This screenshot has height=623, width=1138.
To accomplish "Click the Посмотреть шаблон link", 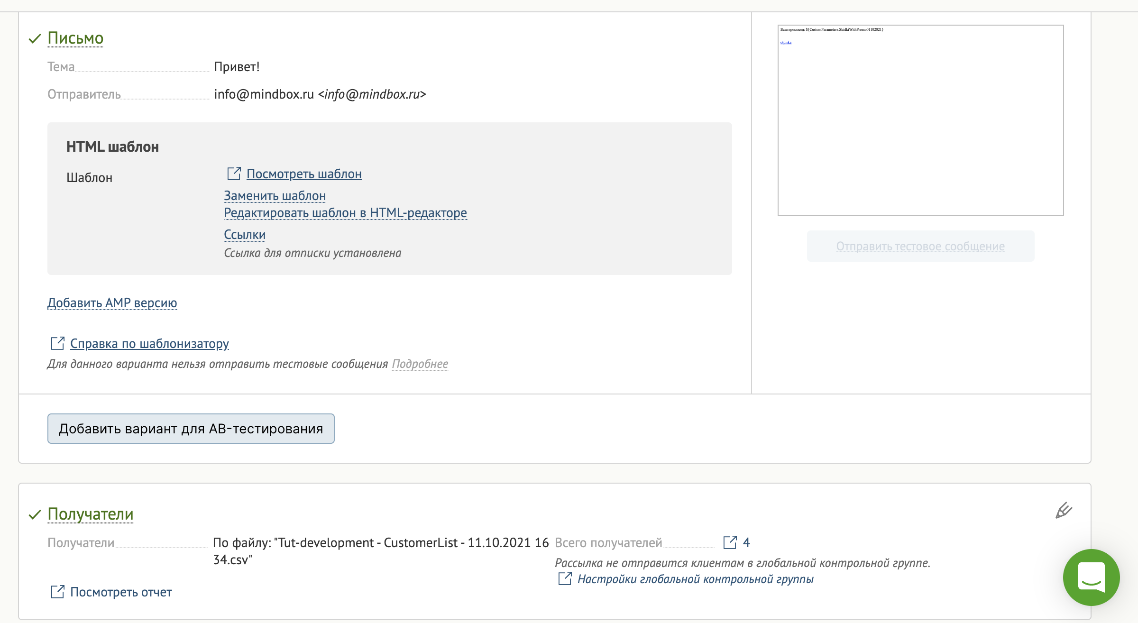I will [304, 174].
